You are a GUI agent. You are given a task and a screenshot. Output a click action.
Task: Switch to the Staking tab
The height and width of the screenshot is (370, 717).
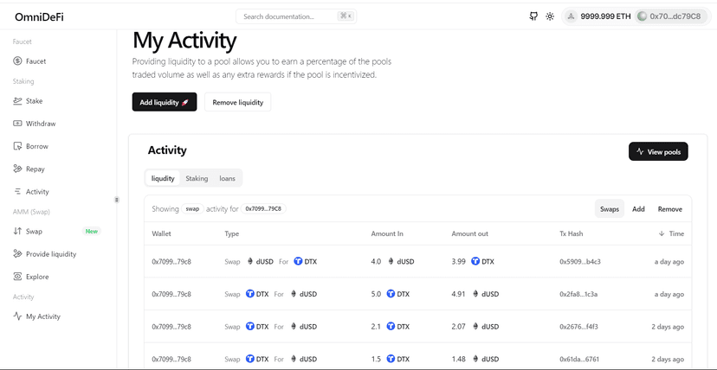(197, 178)
